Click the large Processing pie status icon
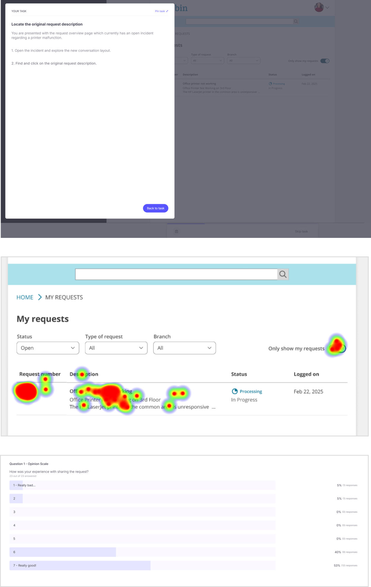The height and width of the screenshot is (587, 371). tap(235, 391)
